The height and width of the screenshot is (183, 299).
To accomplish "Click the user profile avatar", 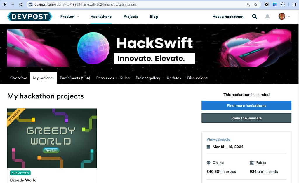I will [x=282, y=16].
